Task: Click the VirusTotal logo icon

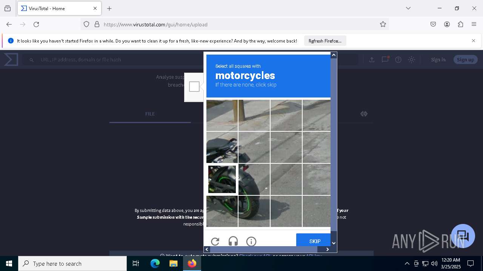Action: (11, 59)
